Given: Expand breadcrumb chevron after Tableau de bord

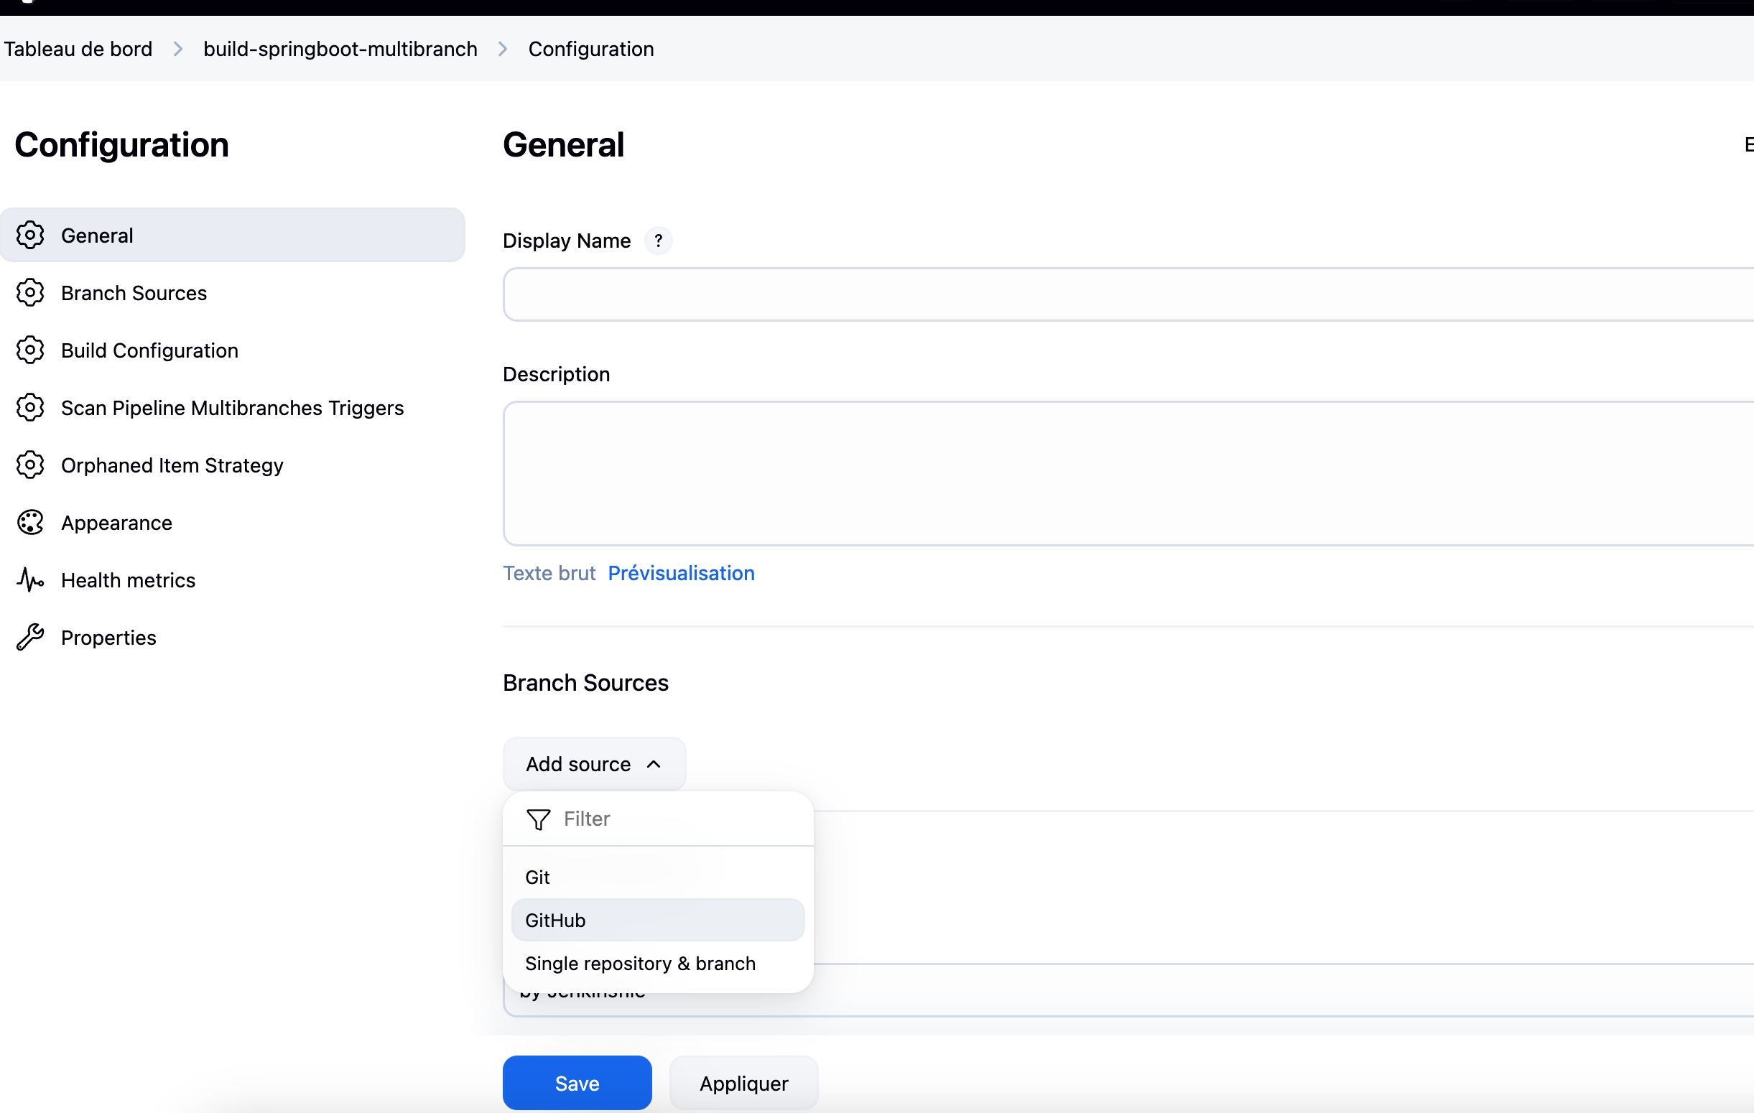Looking at the screenshot, I should [177, 49].
